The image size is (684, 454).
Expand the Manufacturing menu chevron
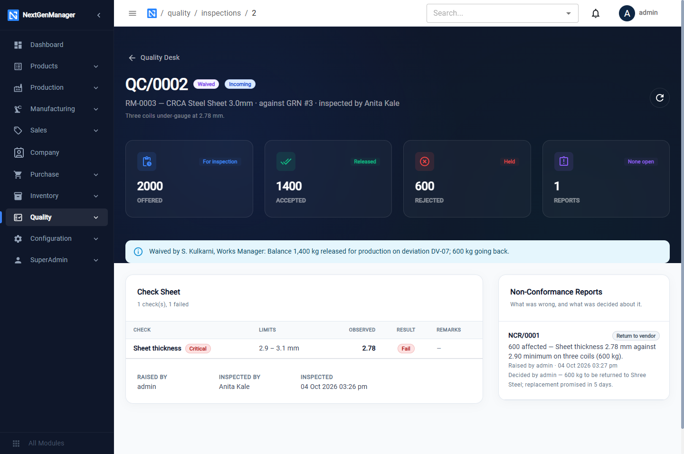pyautogui.click(x=96, y=109)
